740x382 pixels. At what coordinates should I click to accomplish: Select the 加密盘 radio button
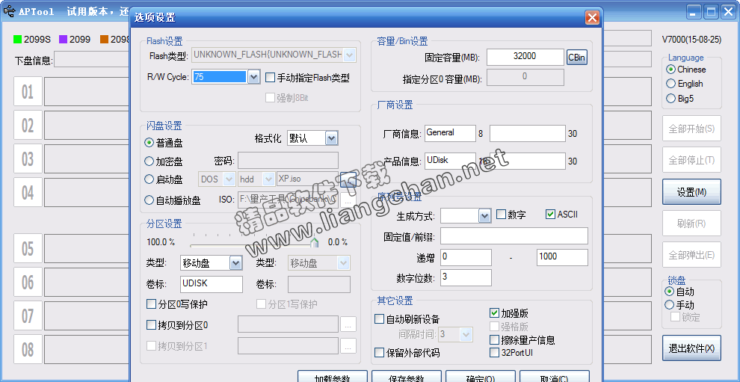[x=149, y=161]
